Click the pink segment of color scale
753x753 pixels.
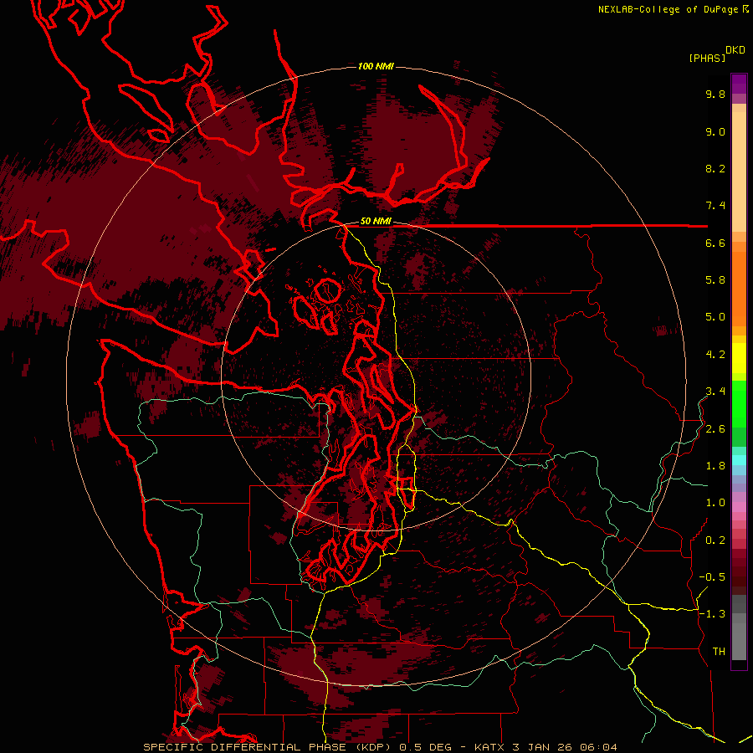coord(739,507)
